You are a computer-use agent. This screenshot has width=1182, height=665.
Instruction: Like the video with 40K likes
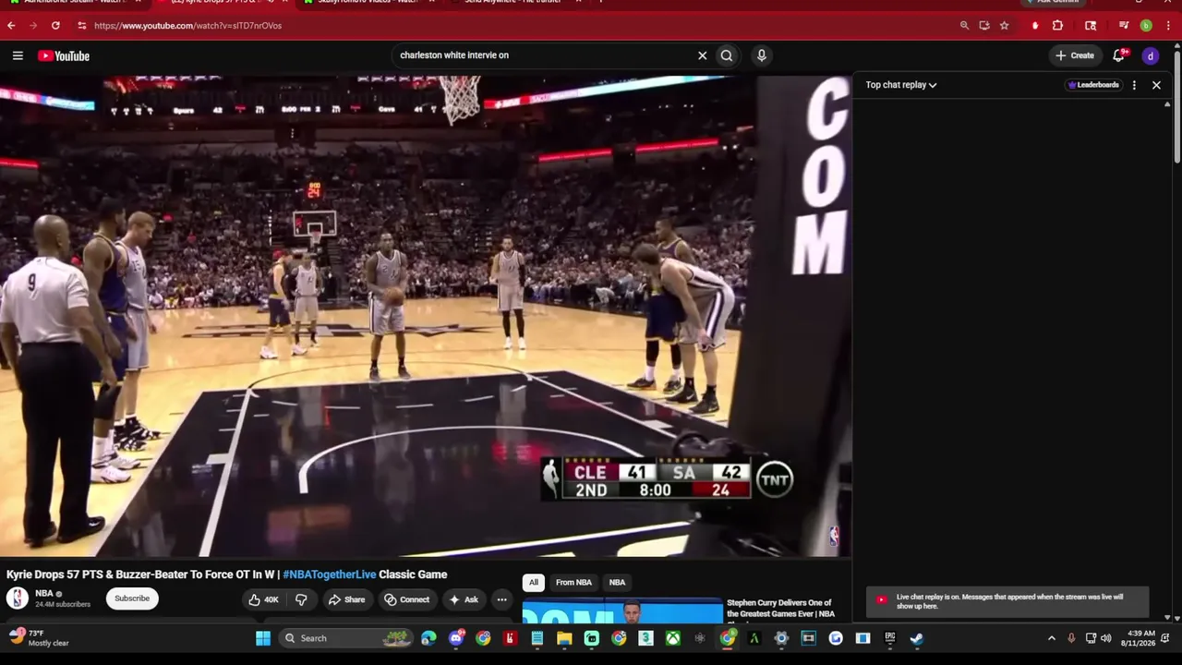(x=263, y=599)
